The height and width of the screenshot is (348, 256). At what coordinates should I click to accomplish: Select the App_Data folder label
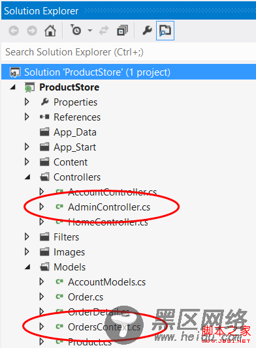pyautogui.click(x=75, y=132)
